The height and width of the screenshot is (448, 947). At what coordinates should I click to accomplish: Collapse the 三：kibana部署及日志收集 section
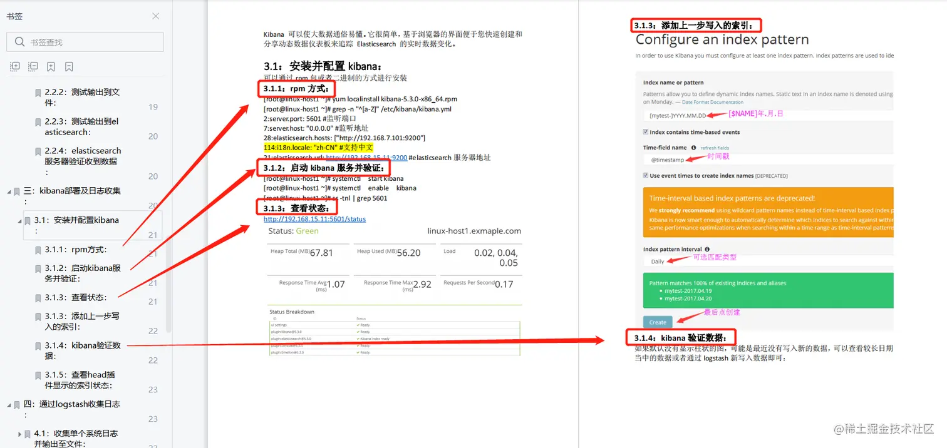tap(9, 191)
